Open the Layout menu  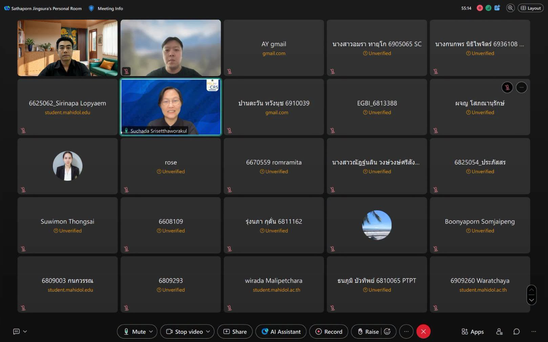pos(531,8)
